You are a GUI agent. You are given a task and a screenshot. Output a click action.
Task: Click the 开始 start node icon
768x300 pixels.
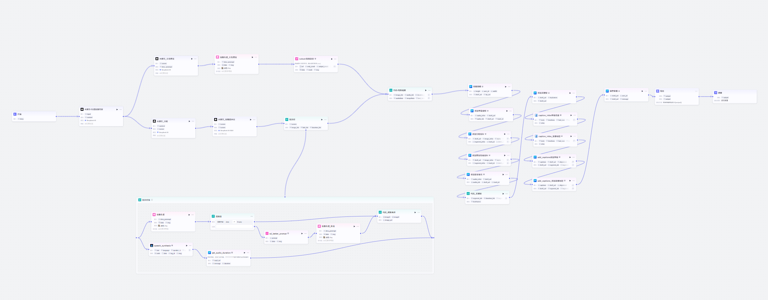coord(15,114)
